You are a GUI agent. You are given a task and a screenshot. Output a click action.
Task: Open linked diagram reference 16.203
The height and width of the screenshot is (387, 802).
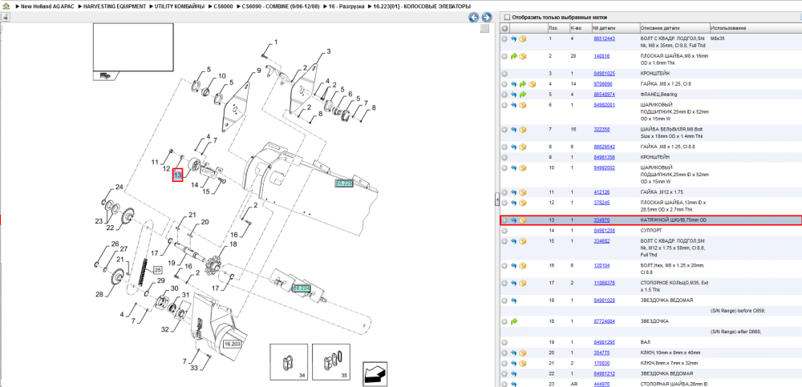click(233, 344)
